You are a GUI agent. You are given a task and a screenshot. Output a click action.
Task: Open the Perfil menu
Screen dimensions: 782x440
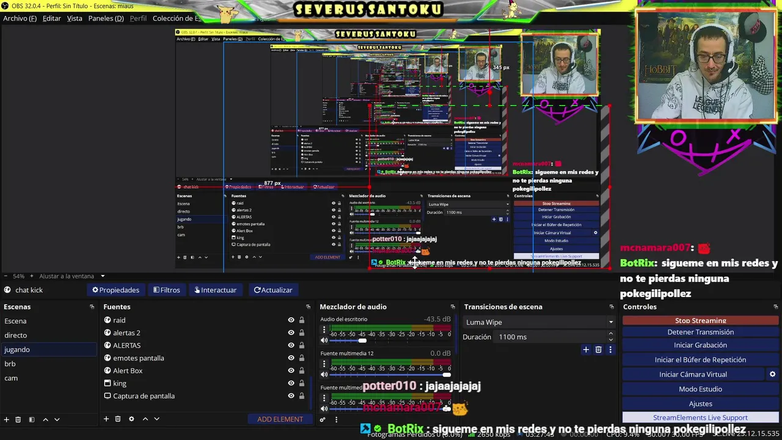coord(138,18)
